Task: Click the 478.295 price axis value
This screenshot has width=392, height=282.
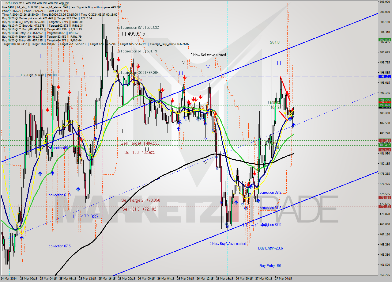Action: [x=385, y=173]
